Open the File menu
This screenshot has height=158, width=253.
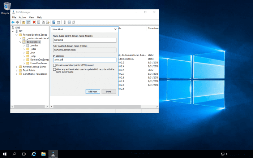[14, 17]
